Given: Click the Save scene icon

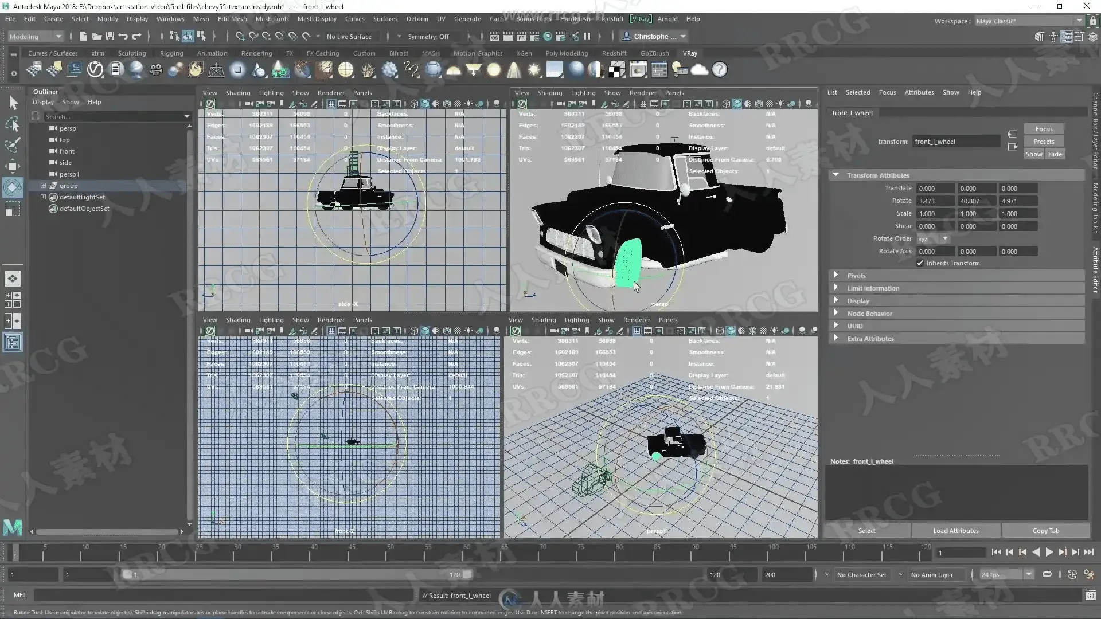Looking at the screenshot, I should click(110, 36).
